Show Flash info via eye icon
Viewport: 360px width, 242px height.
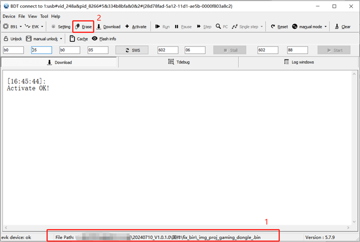[x=95, y=38]
